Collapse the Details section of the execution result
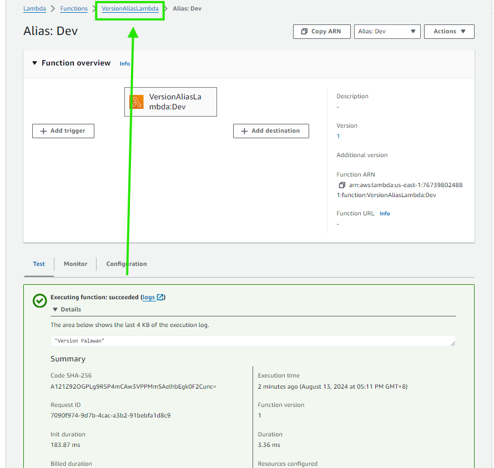 coord(56,310)
